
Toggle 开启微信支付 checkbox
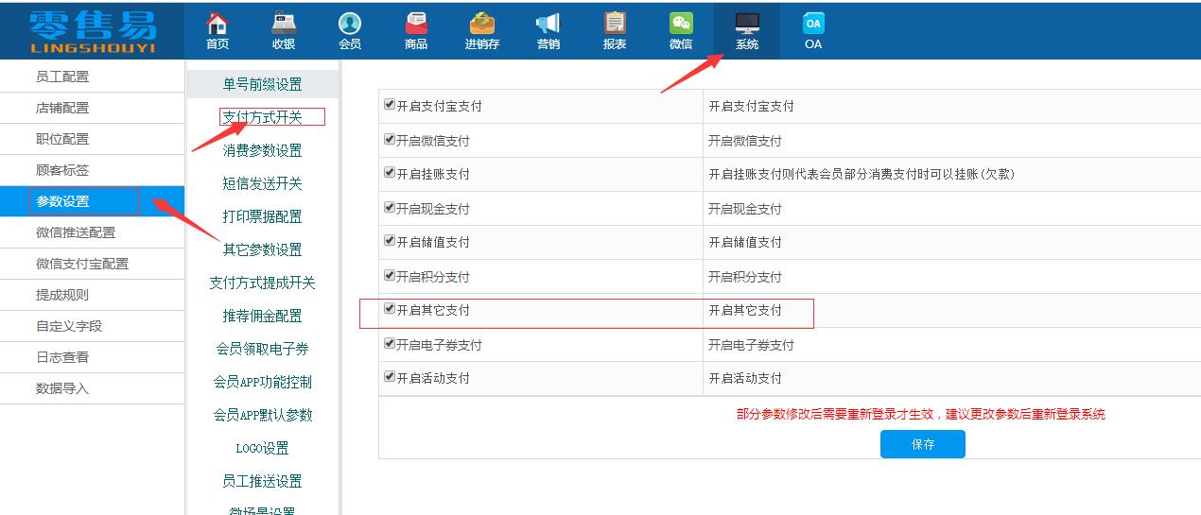tap(390, 139)
